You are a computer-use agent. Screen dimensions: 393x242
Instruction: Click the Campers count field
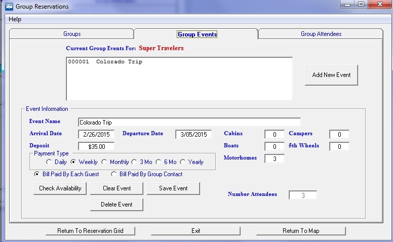pos(339,134)
